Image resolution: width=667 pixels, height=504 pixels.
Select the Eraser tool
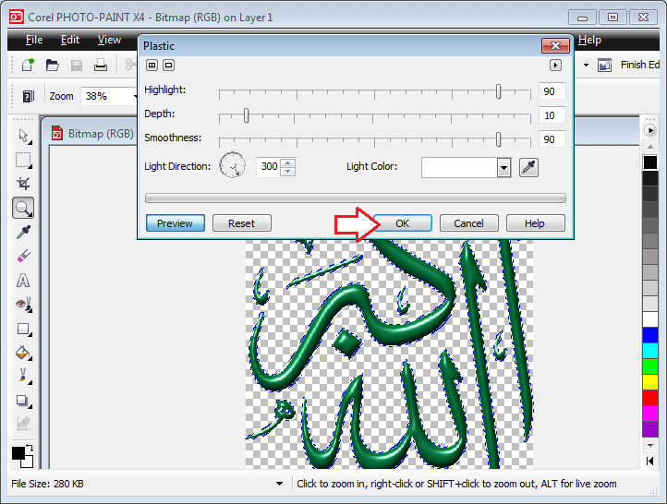(x=24, y=256)
